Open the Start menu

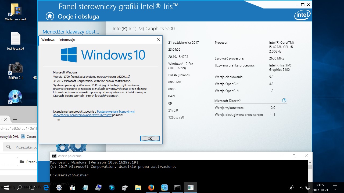[6, 188]
